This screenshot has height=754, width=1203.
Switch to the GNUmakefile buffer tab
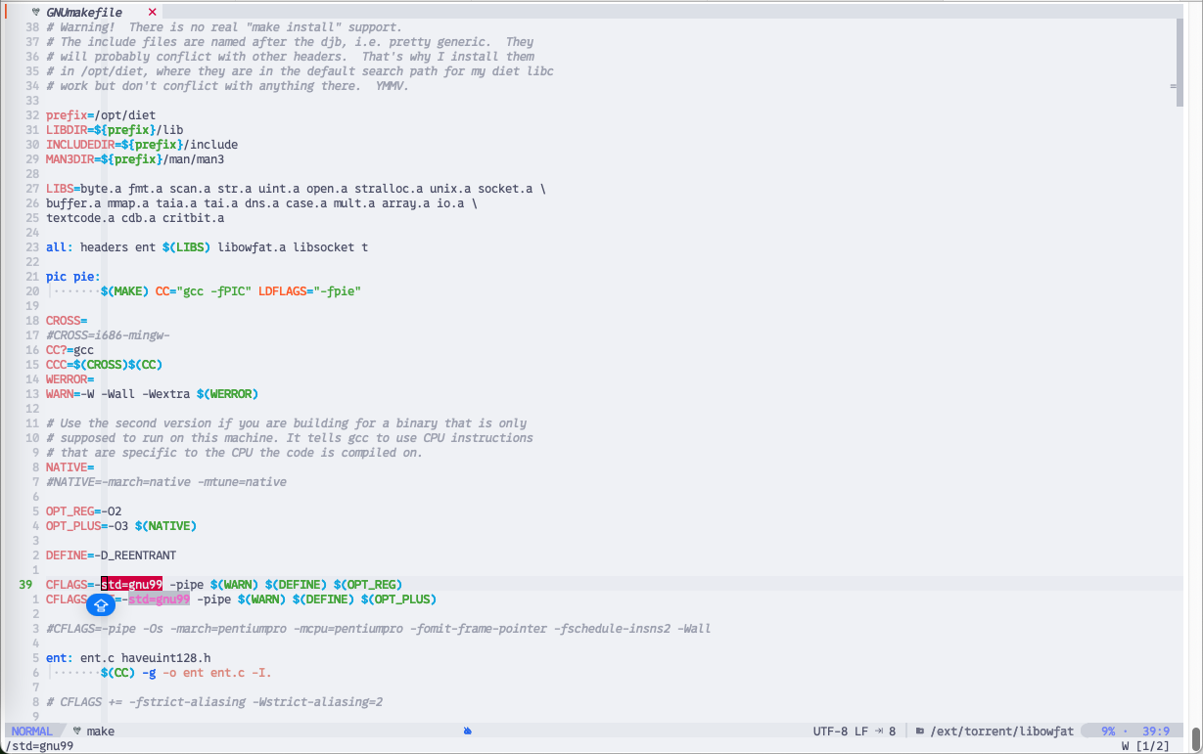pos(84,12)
